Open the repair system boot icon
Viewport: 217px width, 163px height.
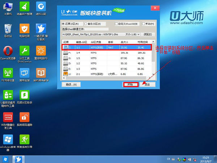click(25, 141)
